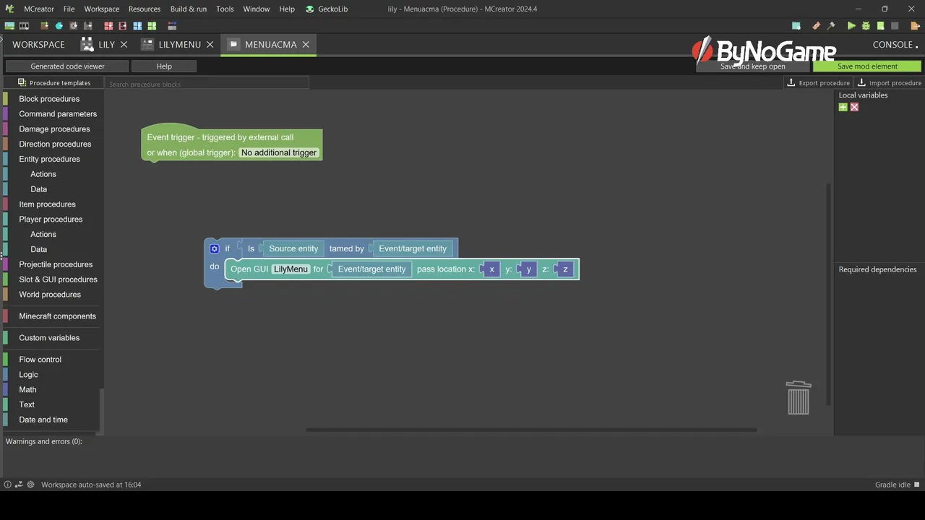Open the CONSOLE tab
Viewport: 925px width, 520px height.
(x=893, y=45)
